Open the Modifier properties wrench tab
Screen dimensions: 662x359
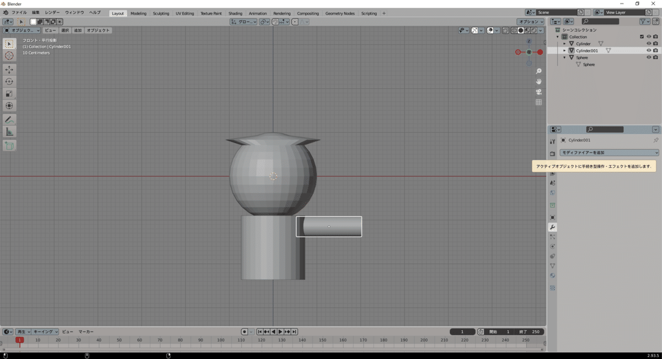pyautogui.click(x=552, y=227)
